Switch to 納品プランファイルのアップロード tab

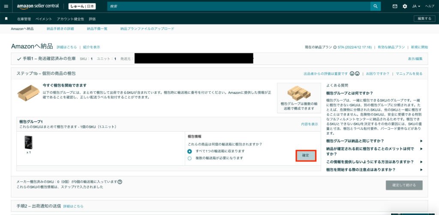tap(147, 29)
